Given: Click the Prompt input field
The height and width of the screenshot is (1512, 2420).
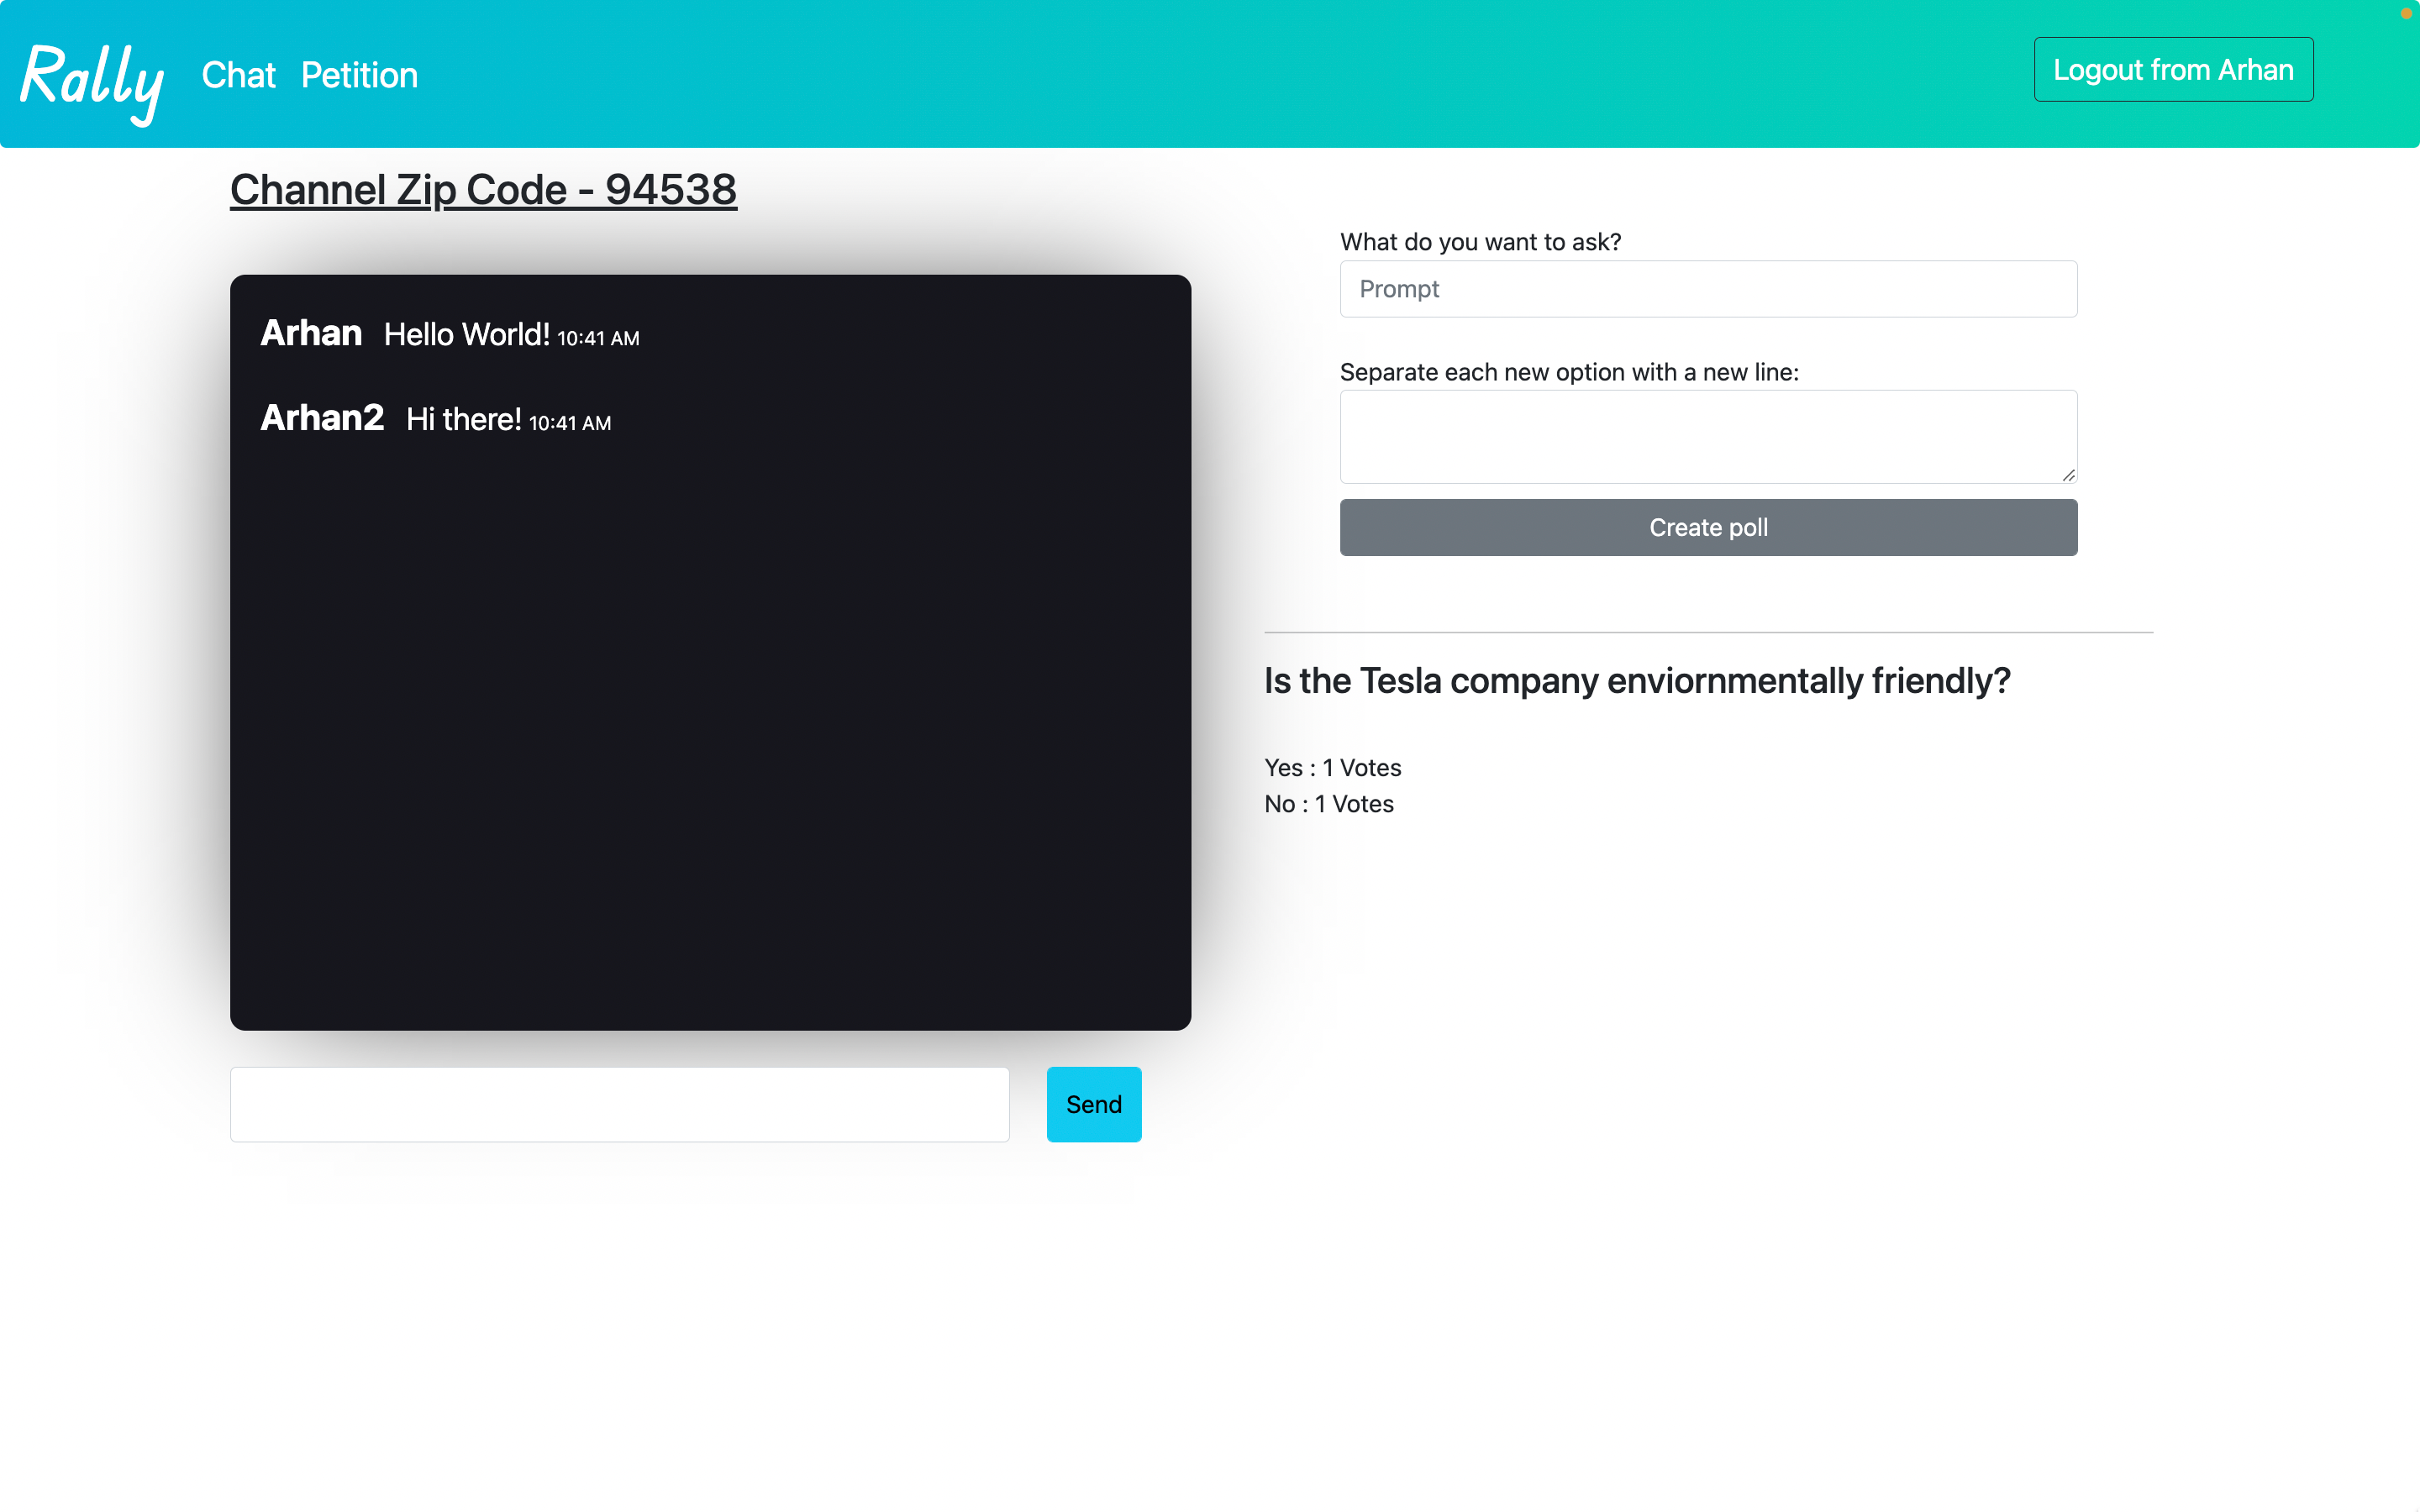Looking at the screenshot, I should (1707, 289).
